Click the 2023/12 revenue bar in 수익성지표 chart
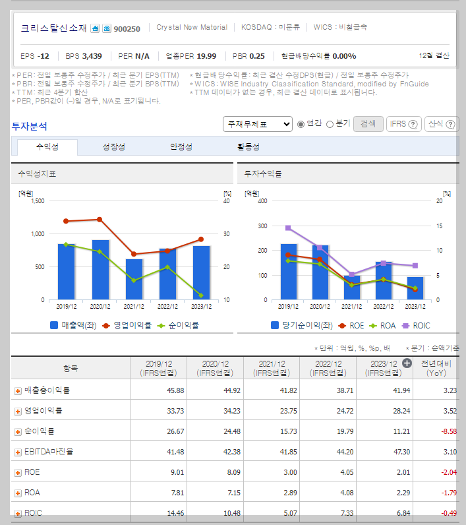 (202, 273)
